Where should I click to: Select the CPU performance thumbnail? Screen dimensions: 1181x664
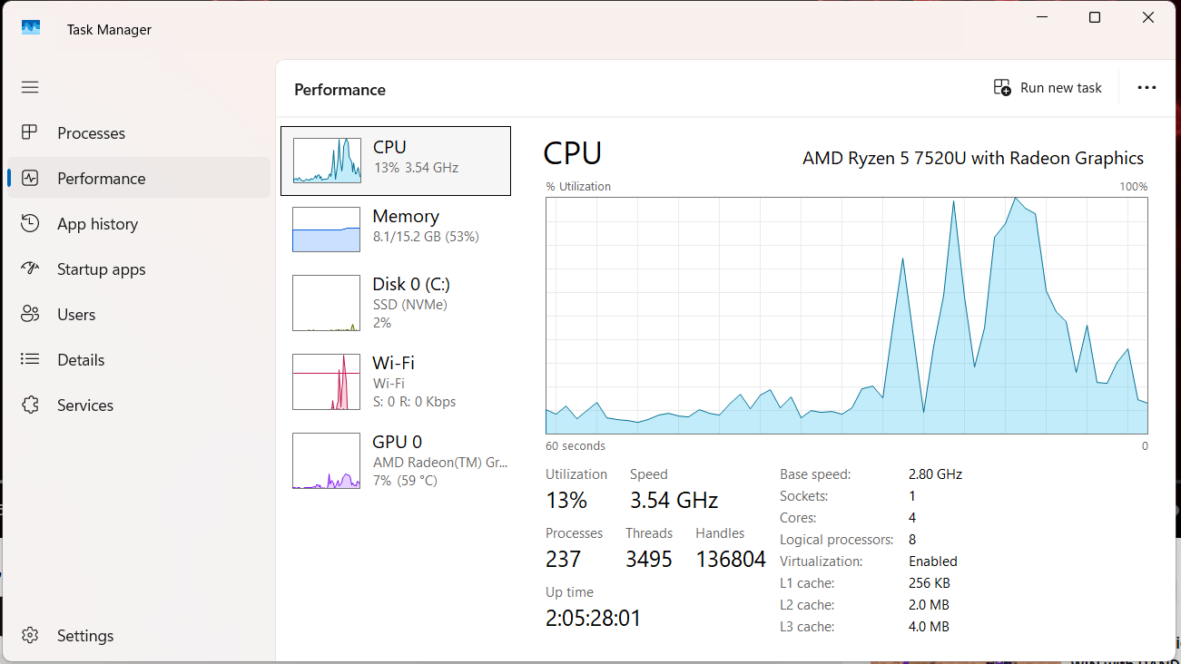(x=396, y=161)
